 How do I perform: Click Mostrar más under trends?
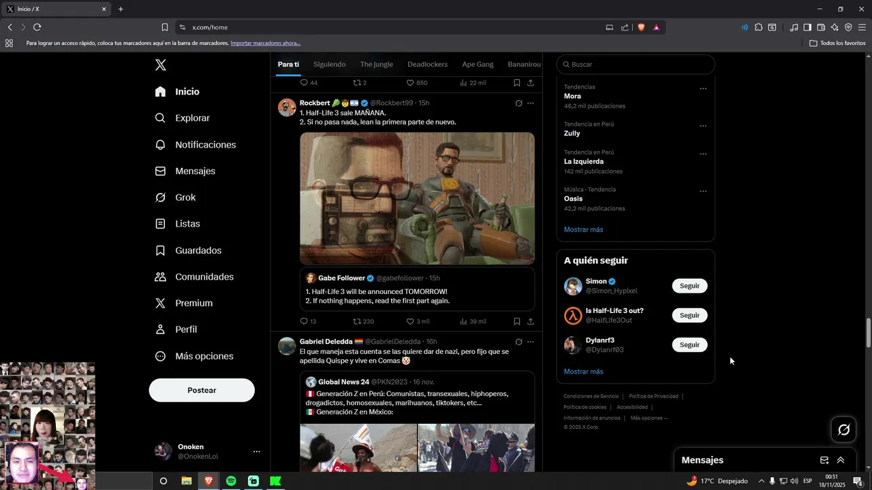(x=584, y=229)
